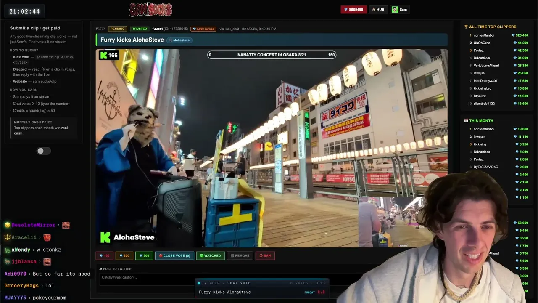Click the emote in Aracelii's chat message
Image resolution: width=538 pixels, height=303 pixels.
click(47, 237)
